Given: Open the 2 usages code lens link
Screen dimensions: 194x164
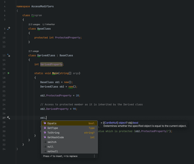Looking at the screenshot, I should pos(34,24).
